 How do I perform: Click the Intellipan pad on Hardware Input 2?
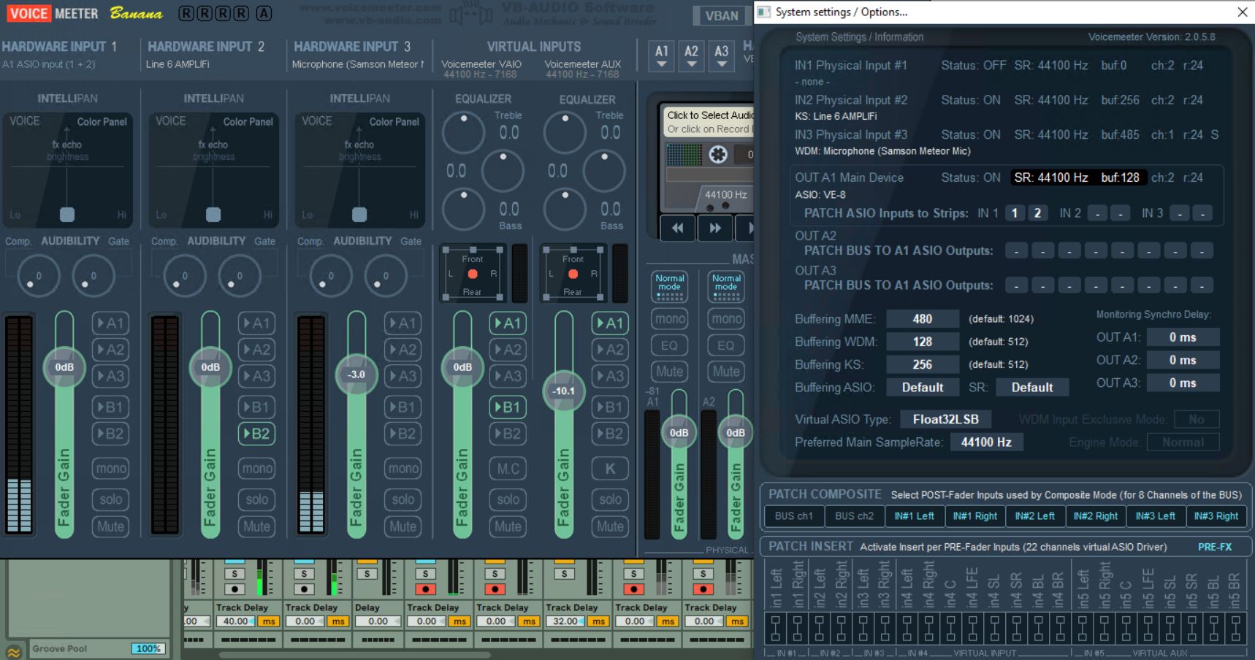213,170
